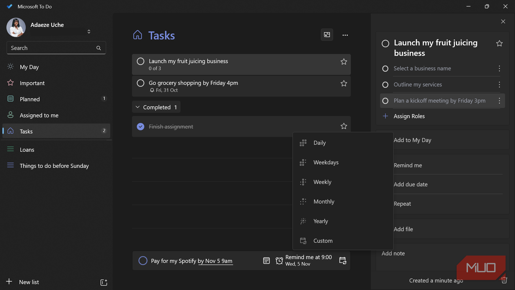Check off Plan a kickoff meeting step
The height and width of the screenshot is (290, 515).
point(385,101)
